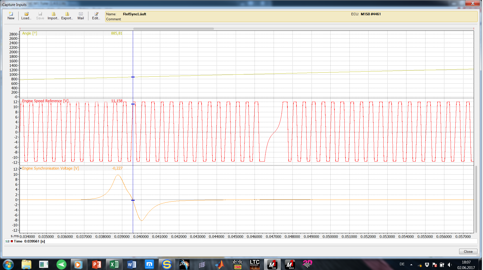
Task: Click the Export toolbar icon
Action: tap(67, 16)
